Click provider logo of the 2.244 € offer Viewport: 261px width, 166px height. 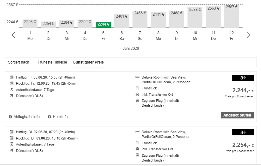coord(243,78)
